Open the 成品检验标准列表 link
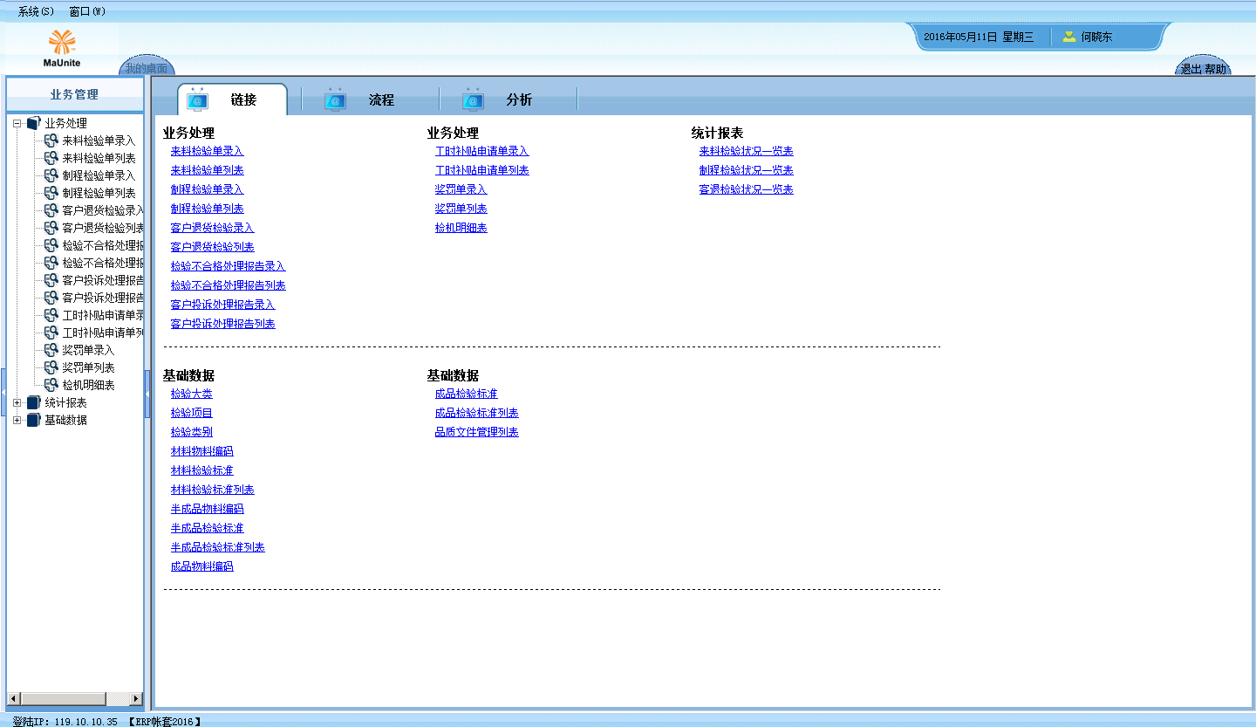 (x=476, y=413)
